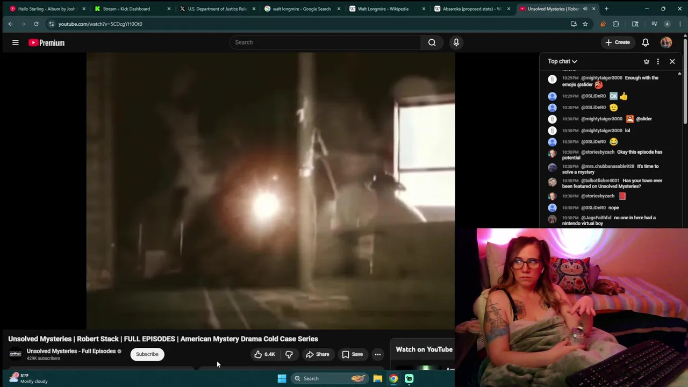Switch to U.S. Department of Justice tab
The height and width of the screenshot is (387, 688).
click(x=217, y=9)
